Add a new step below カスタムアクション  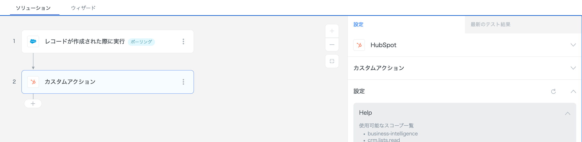(33, 104)
